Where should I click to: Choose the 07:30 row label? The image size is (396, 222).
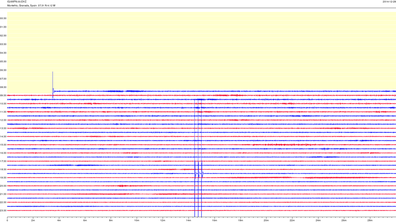[x=3, y=79]
